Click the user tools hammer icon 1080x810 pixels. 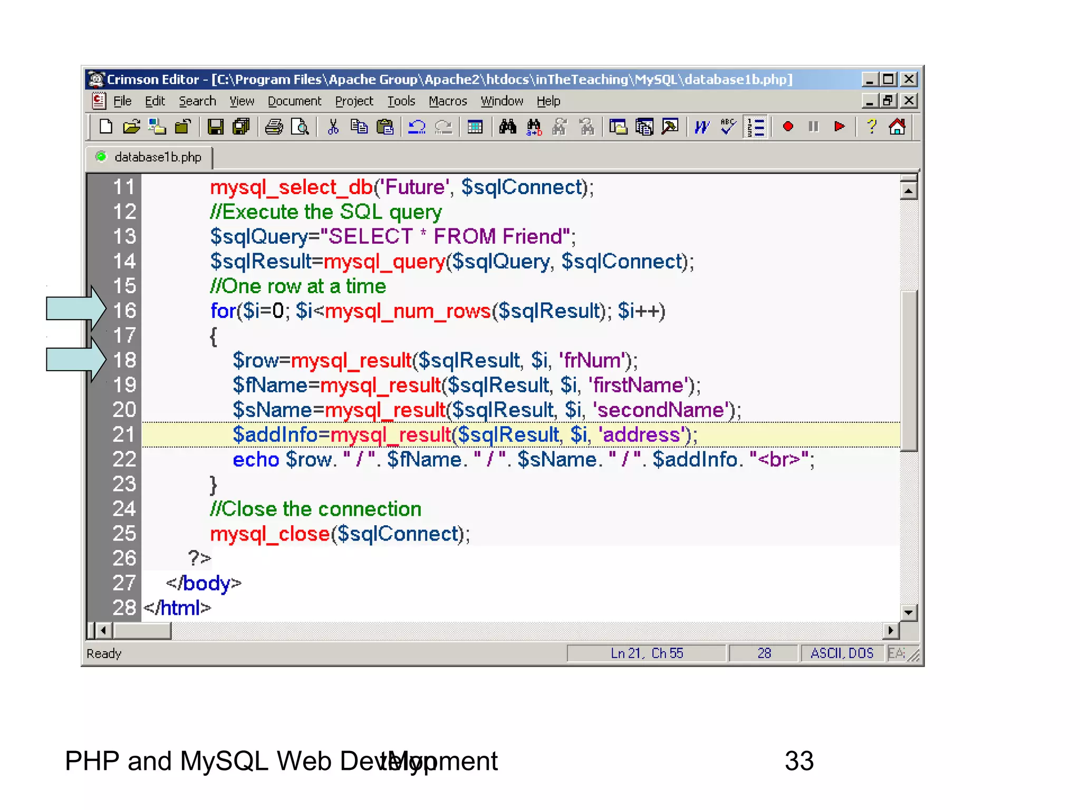[x=670, y=127]
